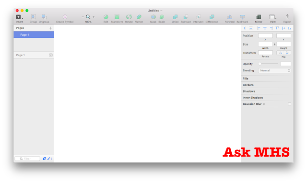Screen dimensions: 307x182
Task: Align layers to right edge
Action: 271,28
